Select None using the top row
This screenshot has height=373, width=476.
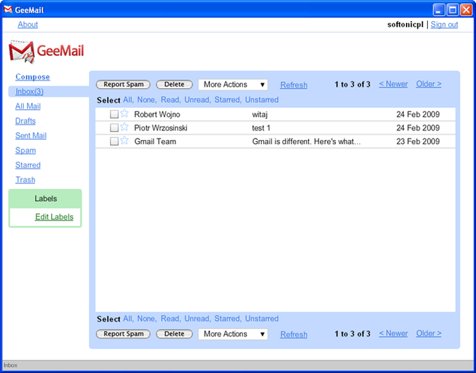(x=147, y=100)
